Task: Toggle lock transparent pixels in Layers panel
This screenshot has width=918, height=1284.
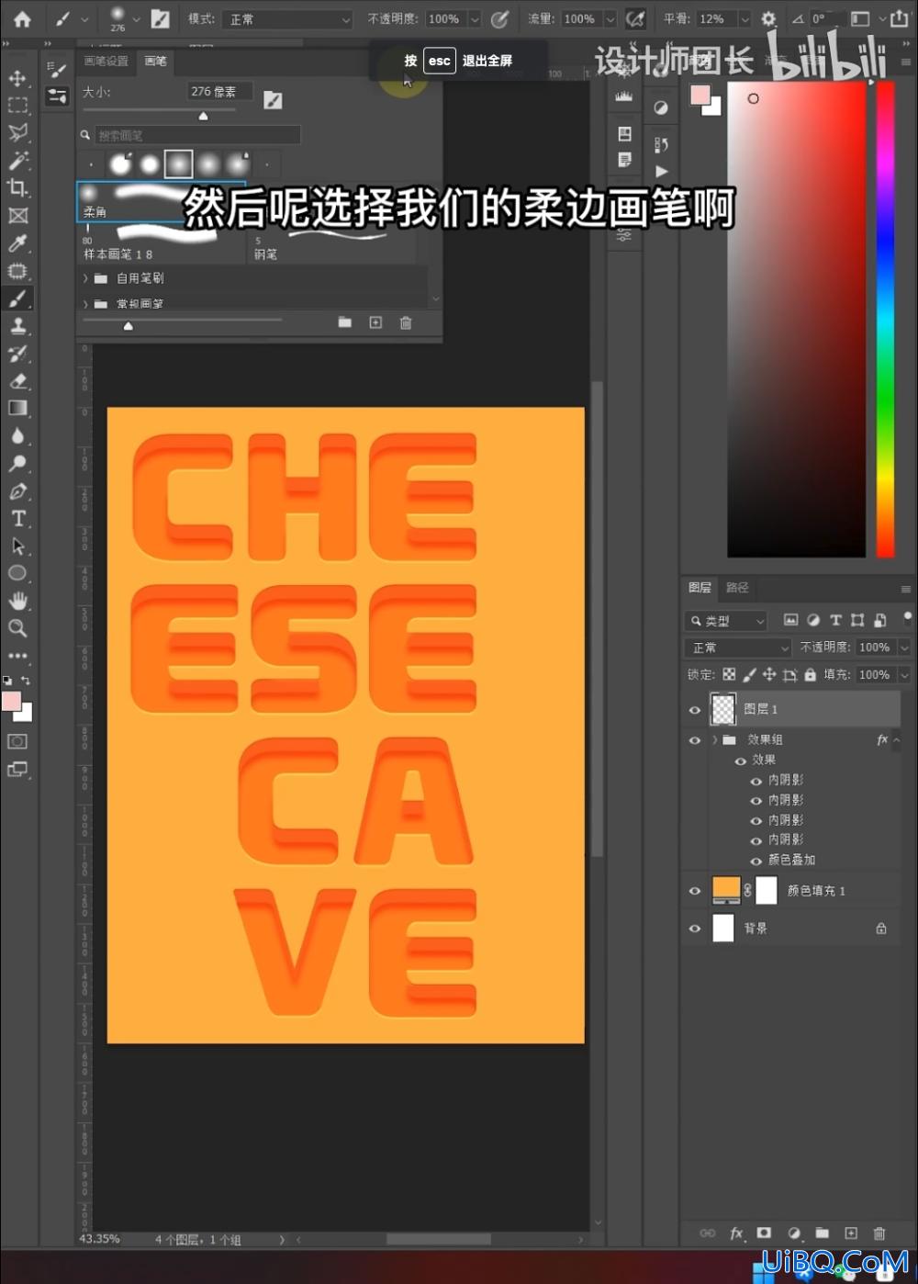Action: pos(729,674)
